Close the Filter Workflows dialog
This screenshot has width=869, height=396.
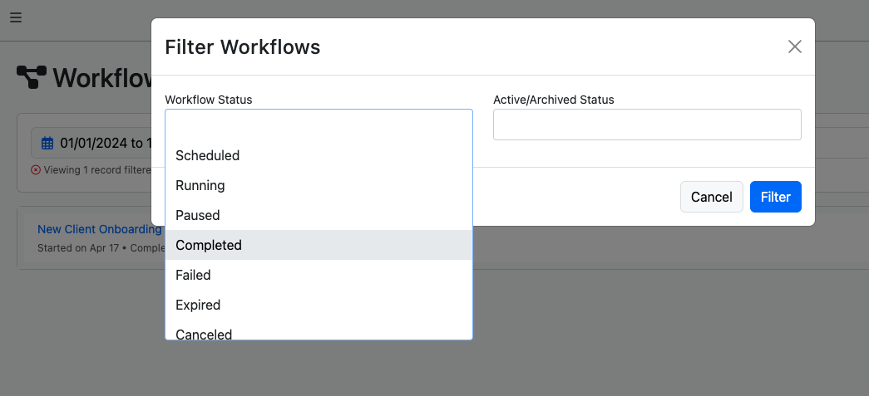(795, 47)
